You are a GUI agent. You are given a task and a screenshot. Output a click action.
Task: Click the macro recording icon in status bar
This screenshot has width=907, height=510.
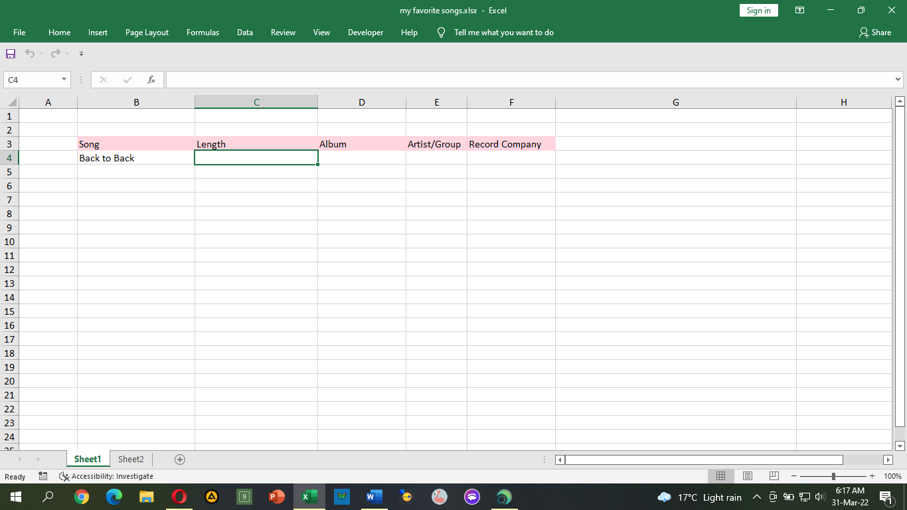tap(42, 476)
